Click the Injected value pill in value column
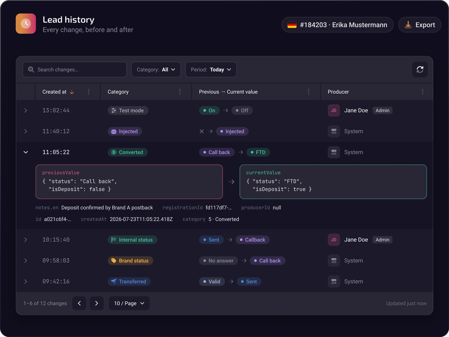 (x=232, y=131)
